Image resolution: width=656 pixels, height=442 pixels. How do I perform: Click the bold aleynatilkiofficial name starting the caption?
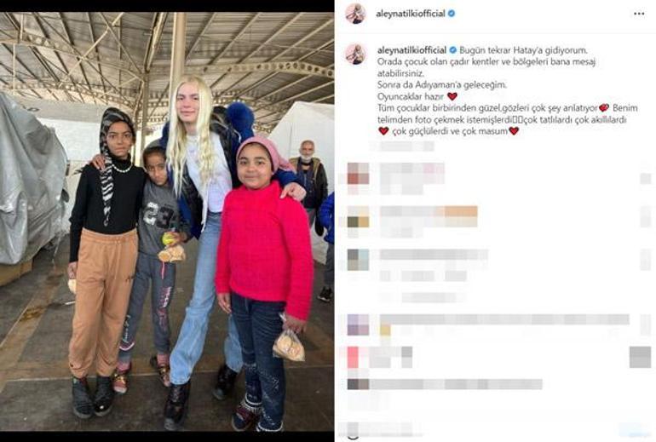[411, 50]
